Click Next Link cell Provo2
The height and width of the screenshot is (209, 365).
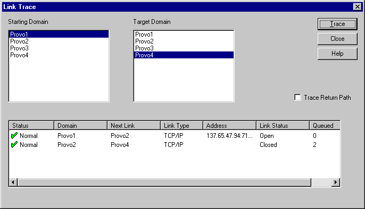(x=120, y=136)
